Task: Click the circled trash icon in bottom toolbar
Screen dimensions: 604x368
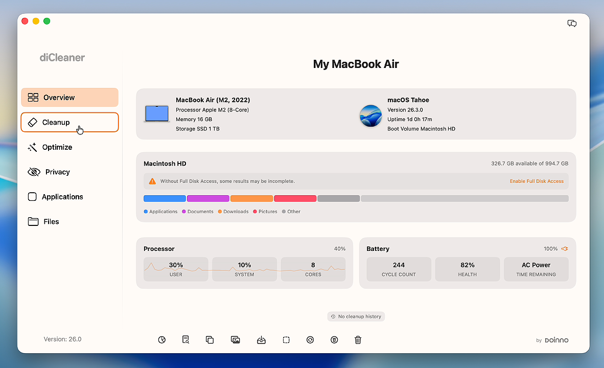Action: click(334, 340)
